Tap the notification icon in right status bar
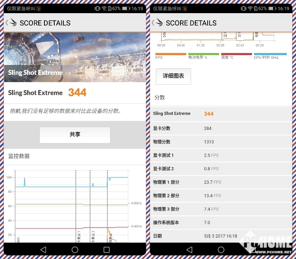The height and width of the screenshot is (259, 296). coord(185,9)
